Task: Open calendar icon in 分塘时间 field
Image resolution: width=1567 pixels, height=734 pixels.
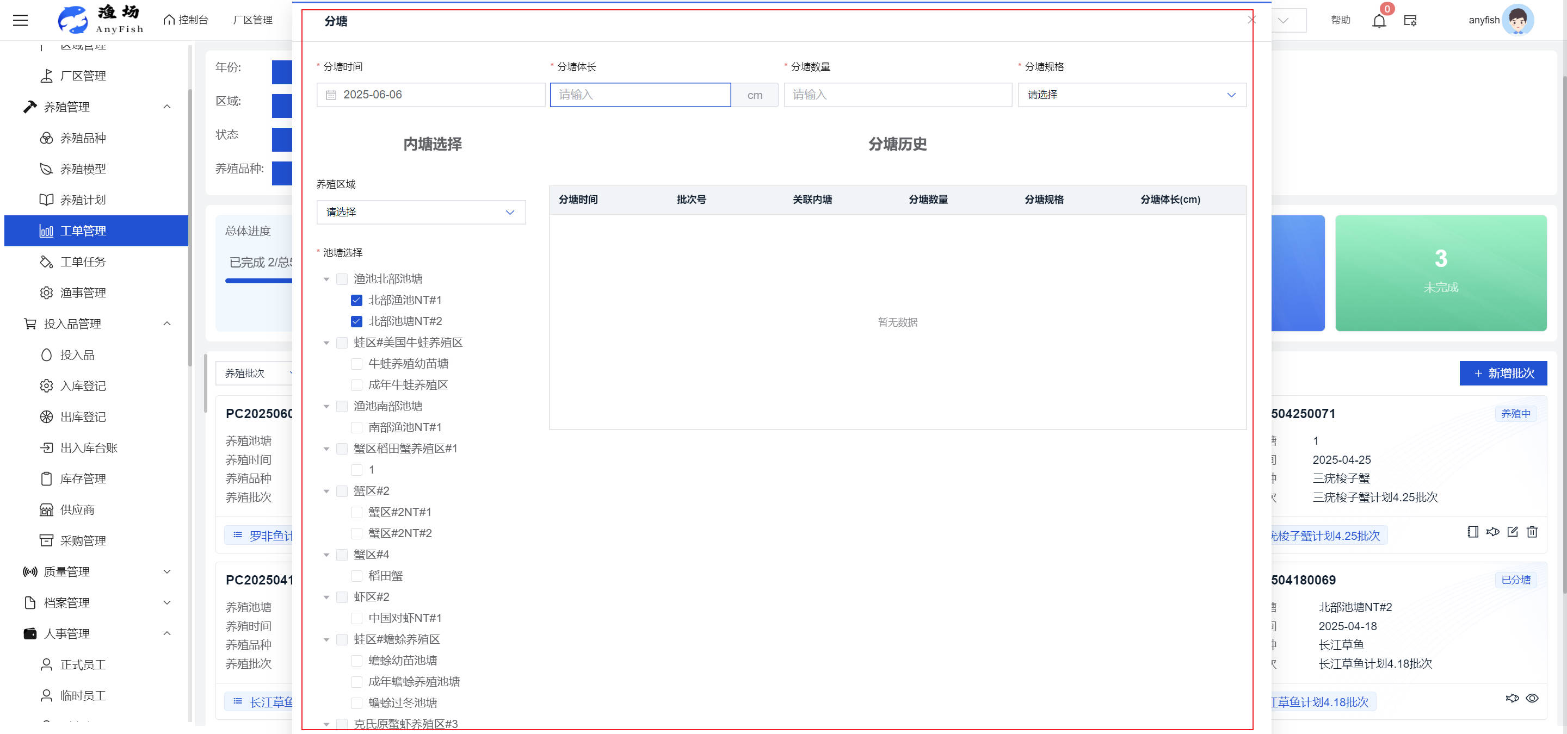Action: click(331, 95)
